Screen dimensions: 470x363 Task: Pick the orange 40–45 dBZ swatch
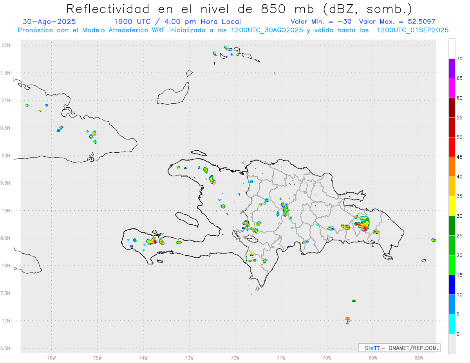452,167
